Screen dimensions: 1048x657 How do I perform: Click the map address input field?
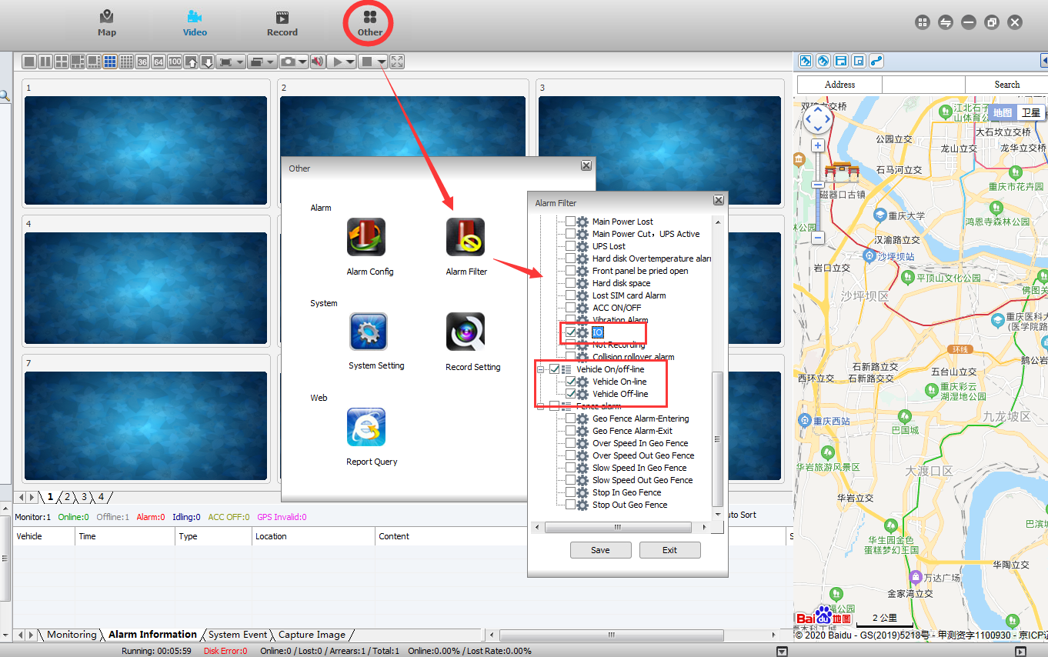[923, 85]
